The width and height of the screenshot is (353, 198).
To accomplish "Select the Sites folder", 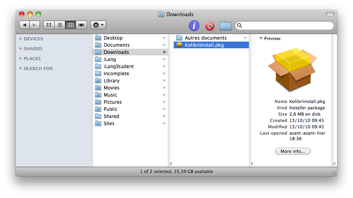I will pyautogui.click(x=130, y=124).
